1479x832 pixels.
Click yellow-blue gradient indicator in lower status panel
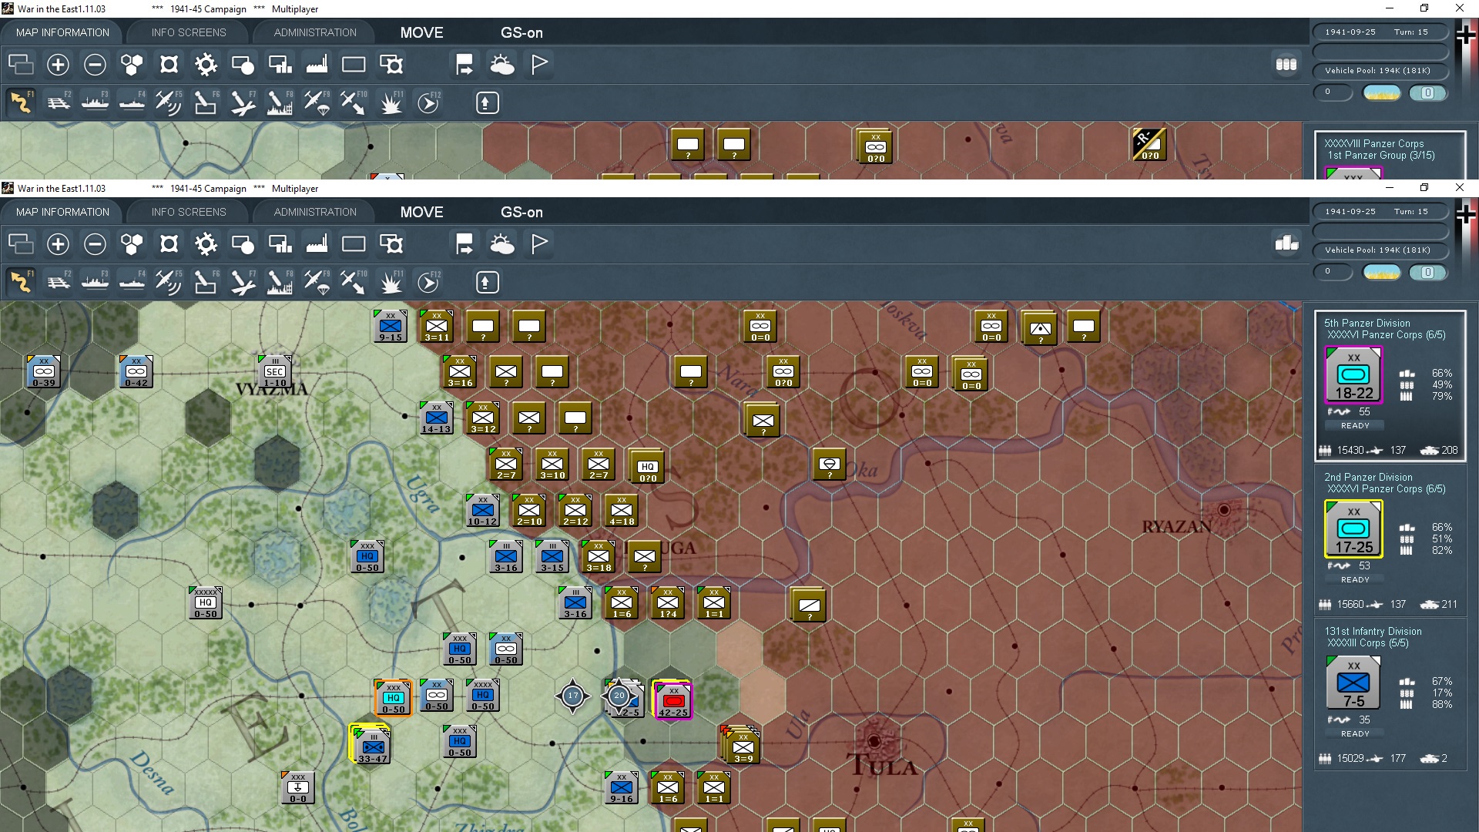tap(1381, 272)
